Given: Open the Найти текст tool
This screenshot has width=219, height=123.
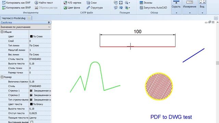Looking at the screenshot, I should (44, 3).
